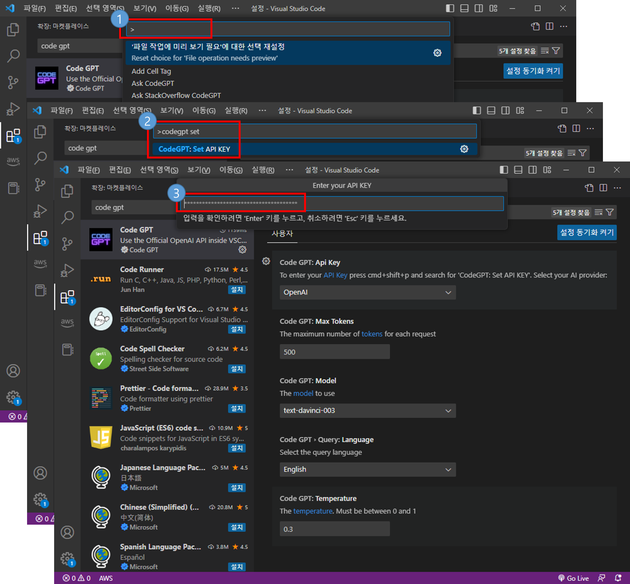Split editor in the backmost window
The height and width of the screenshot is (584, 630).
click(x=550, y=26)
